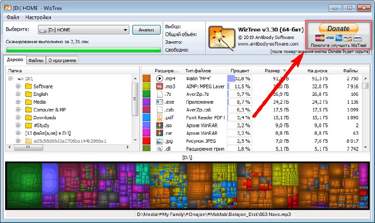The width and height of the screenshot is (375, 223).
Task: Click the #Study folder icon
Action: pyautogui.click(x=29, y=125)
